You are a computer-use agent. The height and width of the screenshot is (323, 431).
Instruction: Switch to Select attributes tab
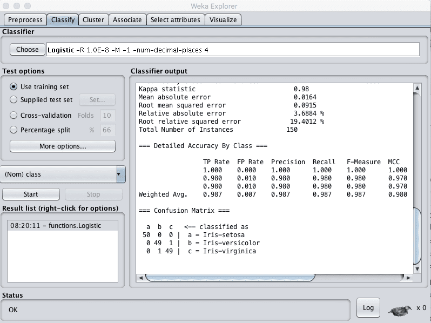click(176, 20)
